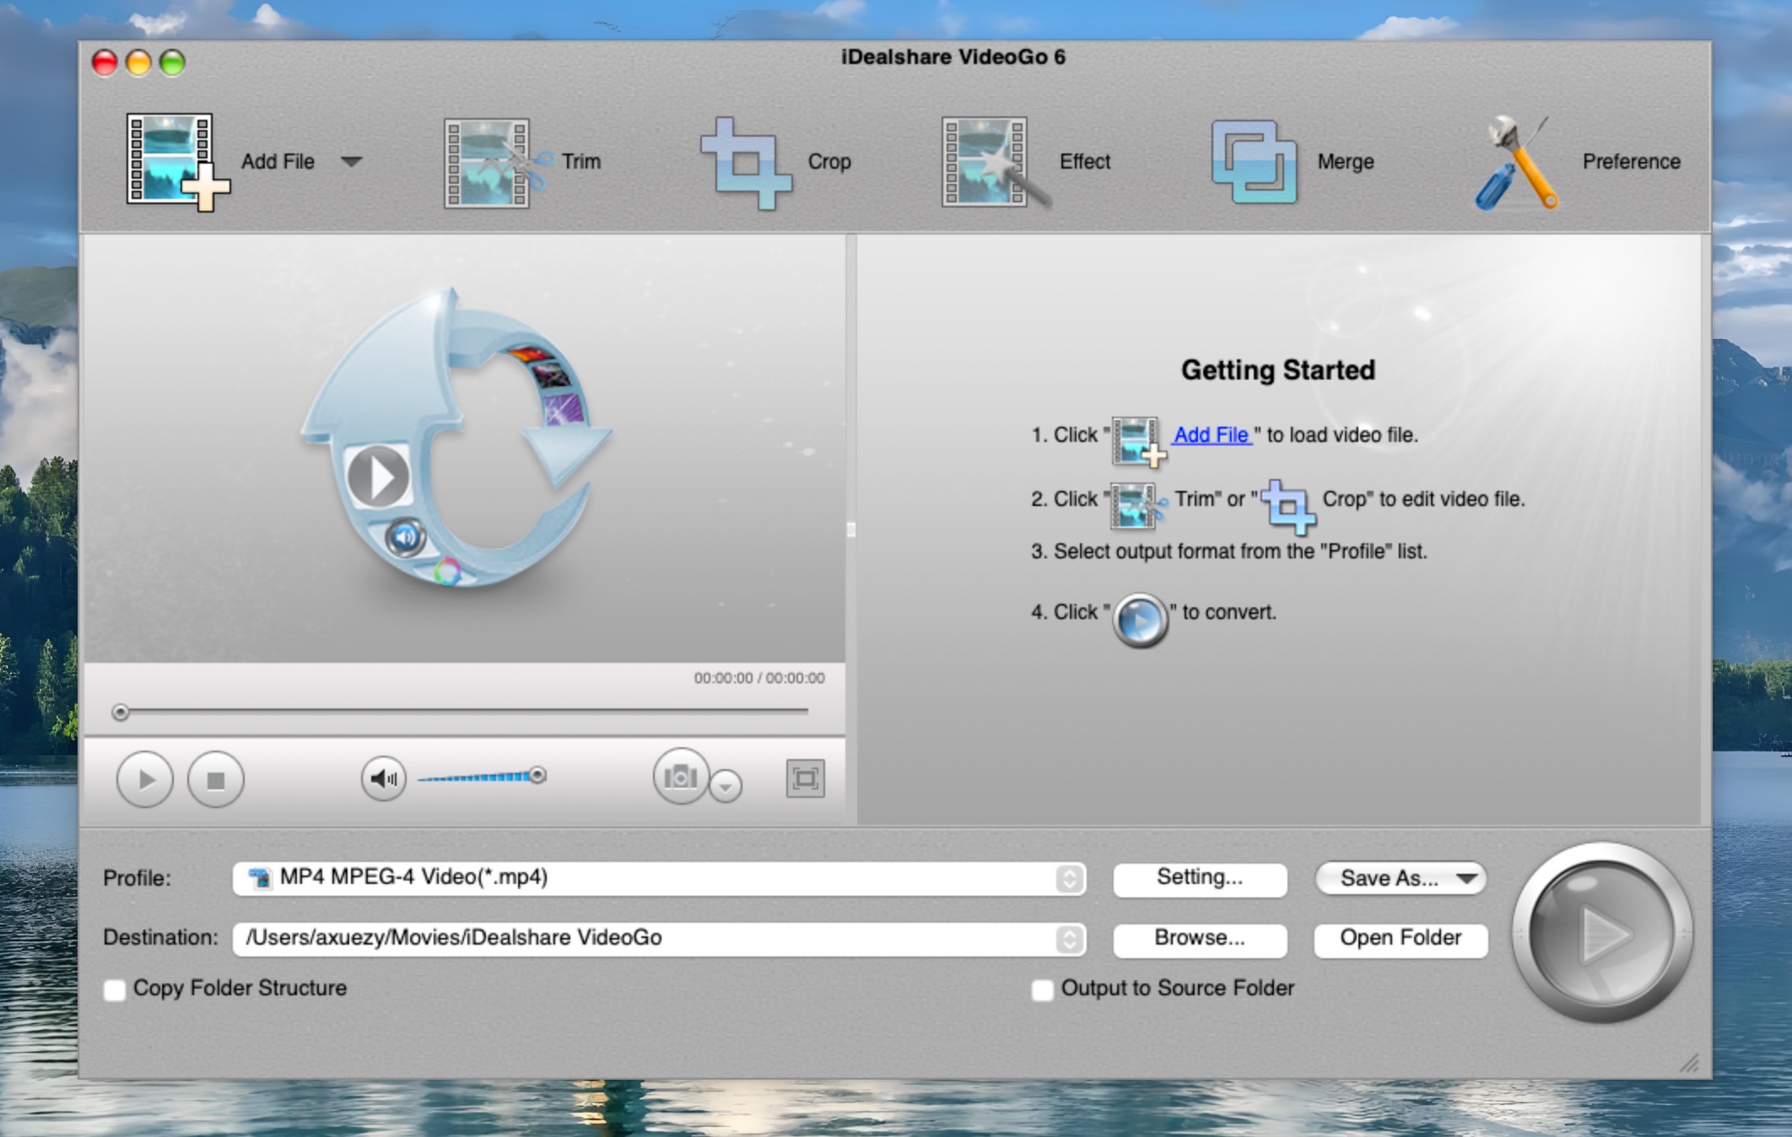The width and height of the screenshot is (1792, 1137).
Task: Adjust the blue volume slider
Action: [482, 776]
